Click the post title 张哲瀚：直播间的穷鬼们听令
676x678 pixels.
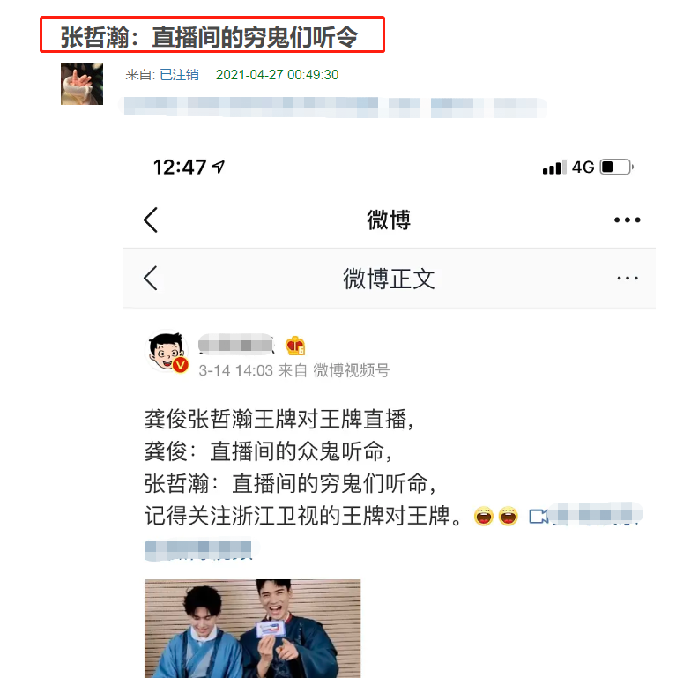(x=209, y=37)
